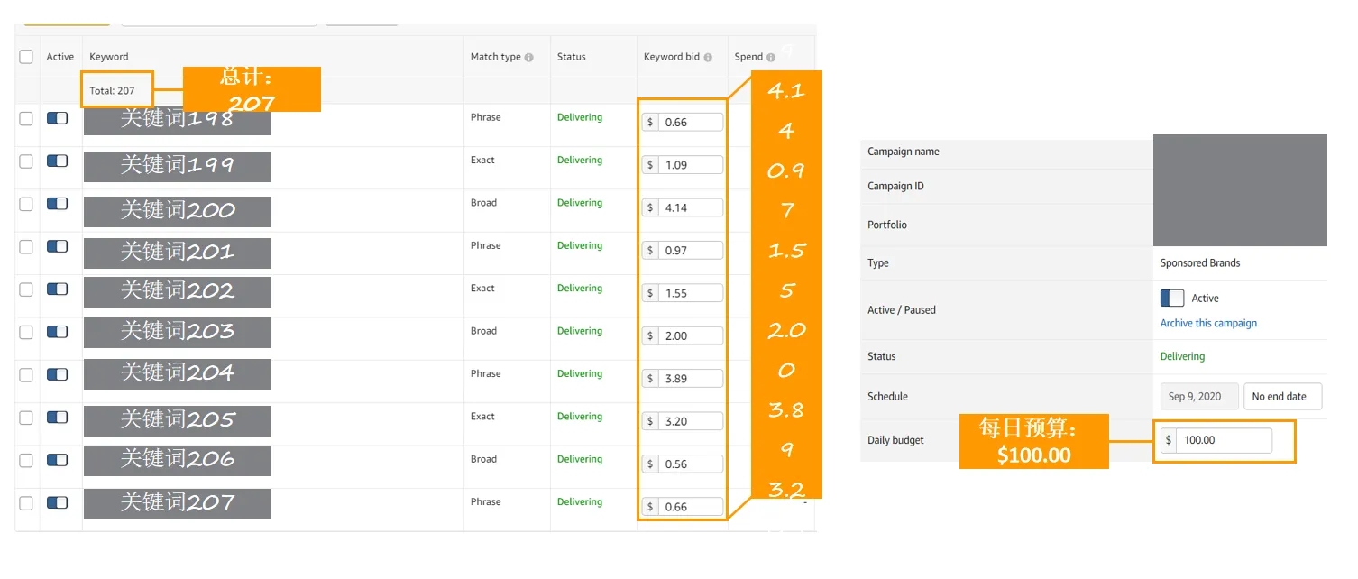The image size is (1358, 579).
Task: Edit the Daily budget field showing 100.00
Action: tap(1225, 440)
